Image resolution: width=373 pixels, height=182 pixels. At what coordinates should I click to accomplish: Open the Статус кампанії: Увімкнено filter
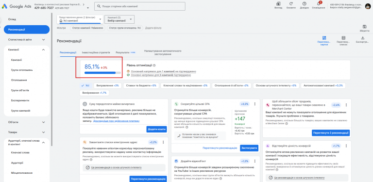pos(87,28)
